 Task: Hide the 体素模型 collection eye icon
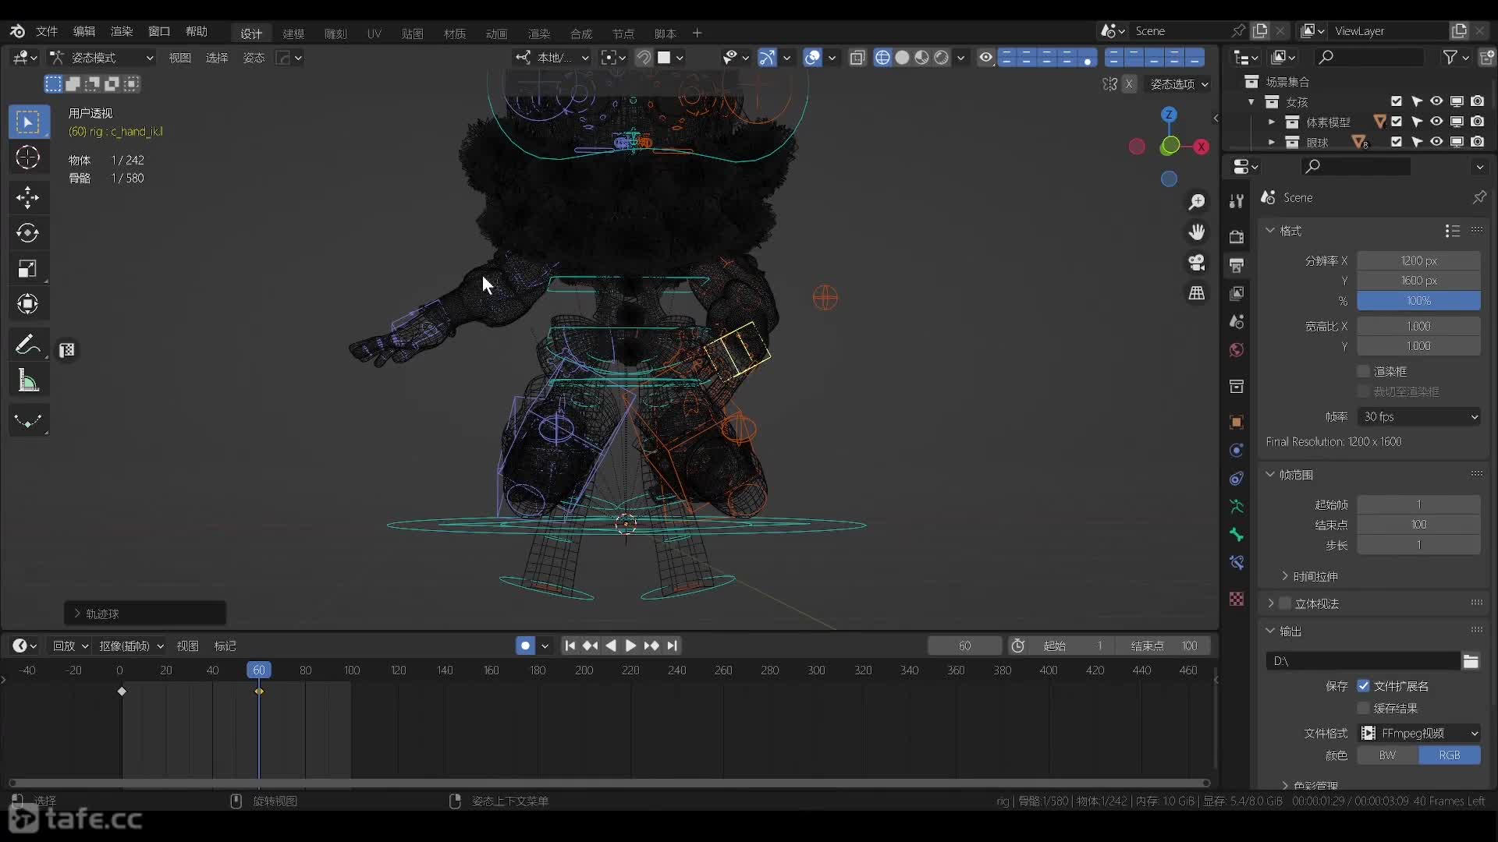click(1436, 122)
